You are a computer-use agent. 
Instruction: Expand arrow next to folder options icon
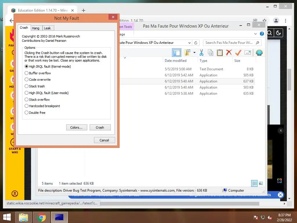[194, 53]
